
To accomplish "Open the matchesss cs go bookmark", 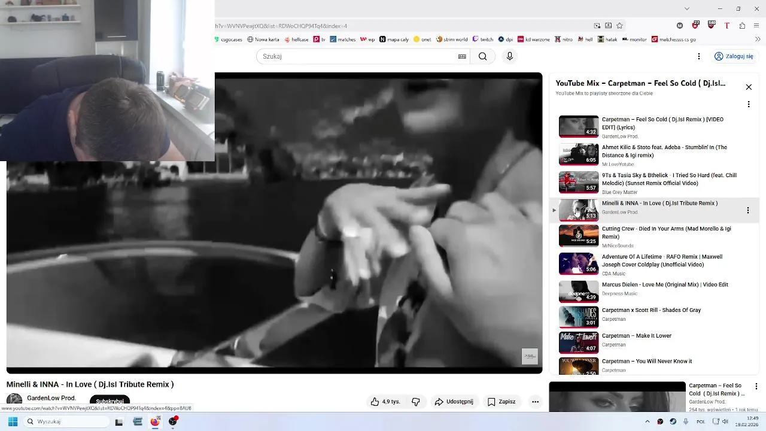I will pyautogui.click(x=673, y=40).
